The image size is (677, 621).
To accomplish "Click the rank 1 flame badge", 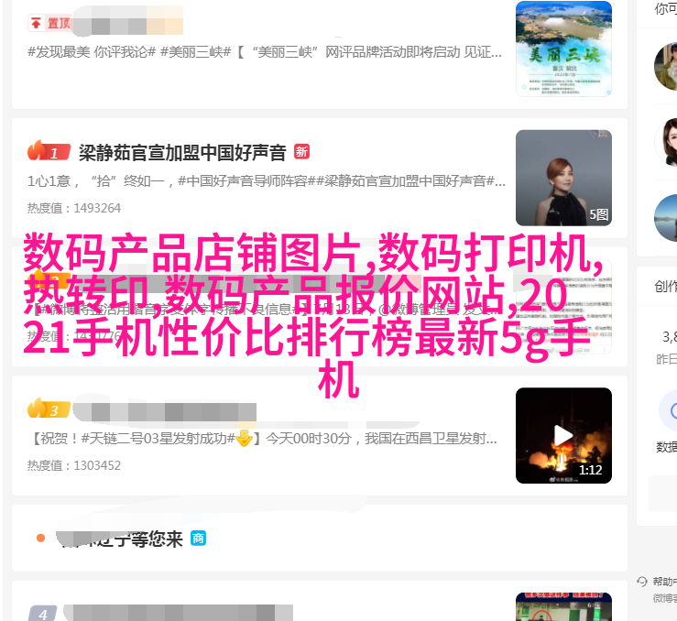I will pos(49,150).
